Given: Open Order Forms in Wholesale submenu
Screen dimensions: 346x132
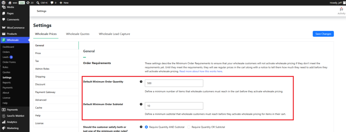Looking at the screenshot, I should click(9, 62).
